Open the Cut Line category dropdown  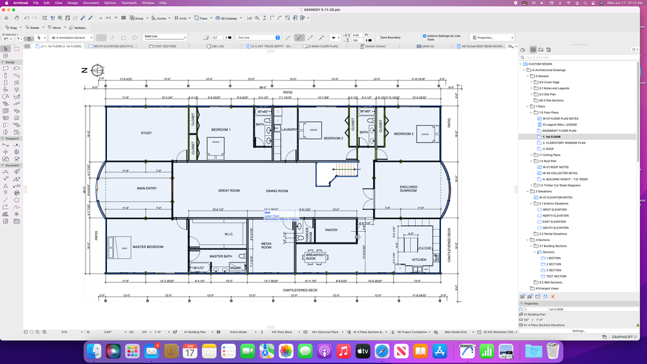pos(258,38)
